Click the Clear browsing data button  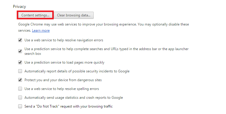[74, 15]
